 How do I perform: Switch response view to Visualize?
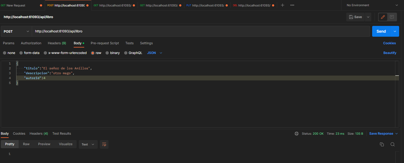(66, 144)
